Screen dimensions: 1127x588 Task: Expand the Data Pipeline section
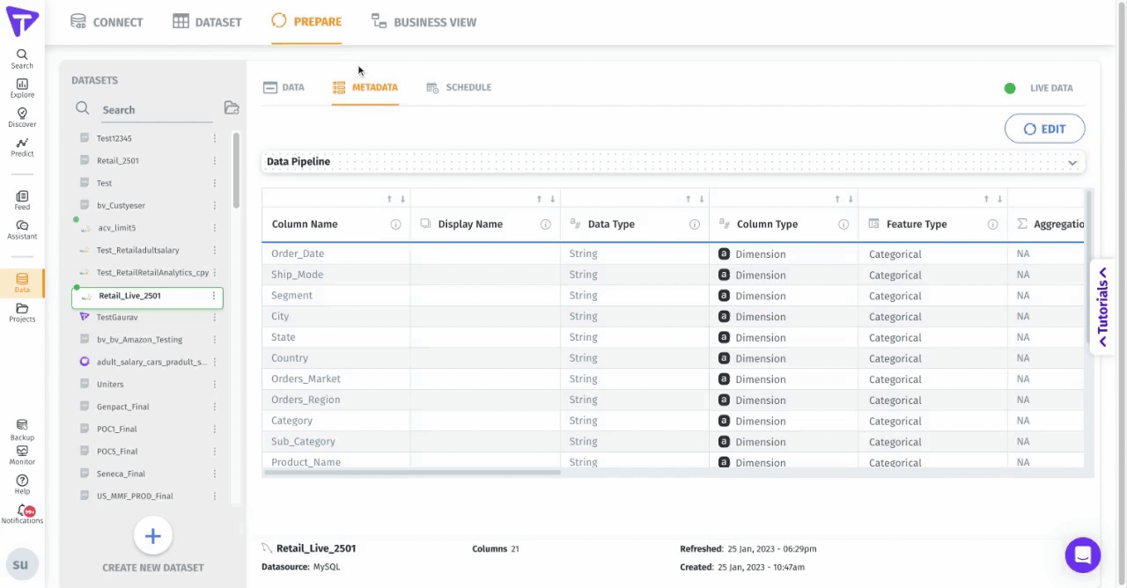[1072, 163]
